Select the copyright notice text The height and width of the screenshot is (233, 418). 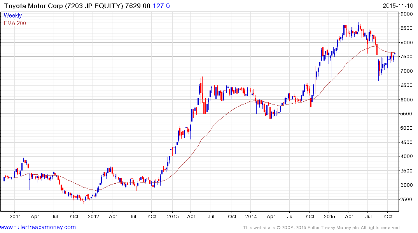point(322,228)
